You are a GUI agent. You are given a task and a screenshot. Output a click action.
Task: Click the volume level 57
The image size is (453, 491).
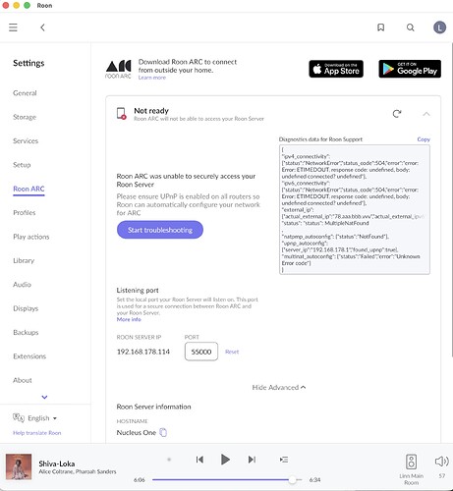tap(442, 475)
